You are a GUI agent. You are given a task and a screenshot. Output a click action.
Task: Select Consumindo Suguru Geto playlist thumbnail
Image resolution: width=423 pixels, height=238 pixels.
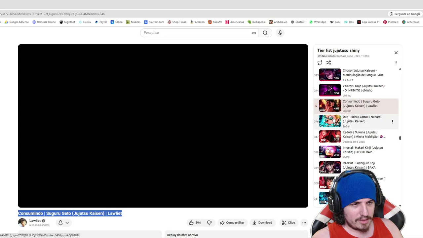(x=330, y=105)
